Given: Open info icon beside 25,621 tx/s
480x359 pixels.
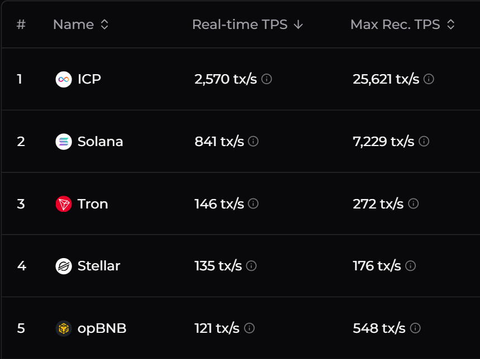Looking at the screenshot, I should [x=429, y=79].
